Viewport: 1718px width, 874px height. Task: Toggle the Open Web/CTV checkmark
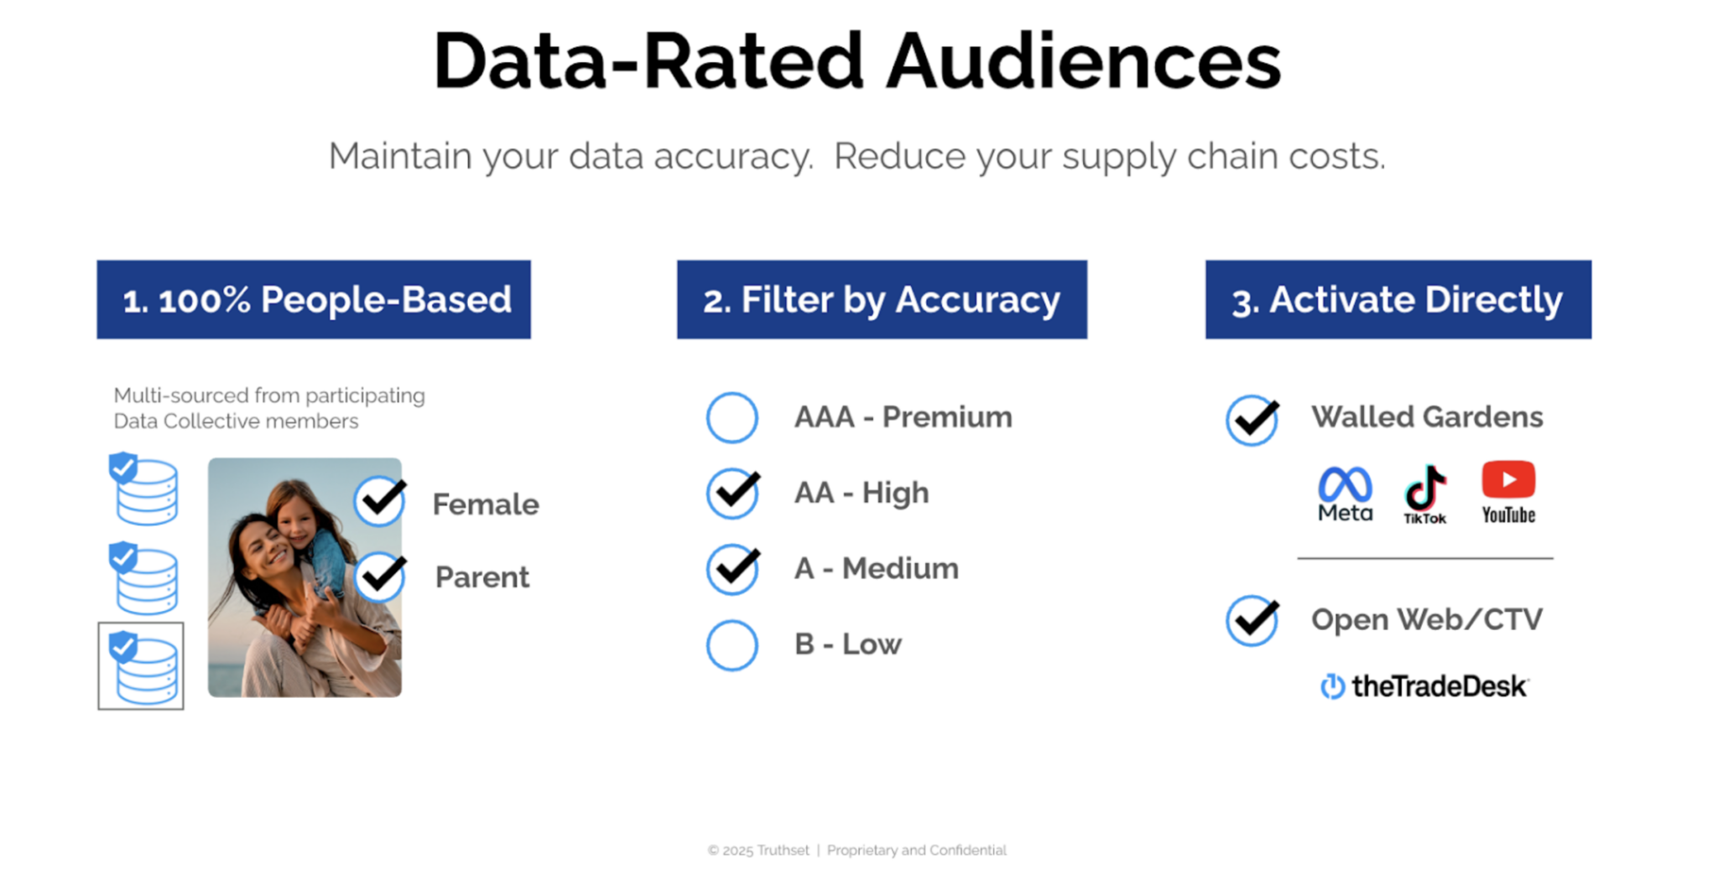[x=1252, y=621]
